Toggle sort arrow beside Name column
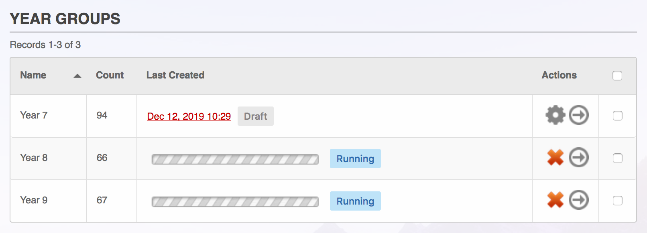Viewport: 647px width, 233px height. pos(77,76)
